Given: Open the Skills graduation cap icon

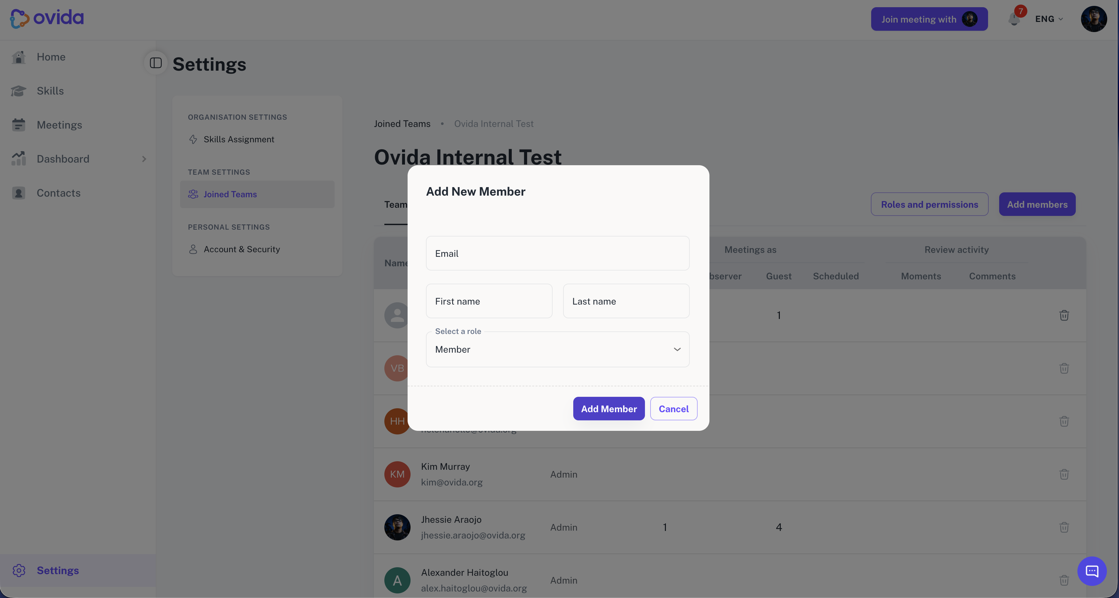Looking at the screenshot, I should point(19,91).
